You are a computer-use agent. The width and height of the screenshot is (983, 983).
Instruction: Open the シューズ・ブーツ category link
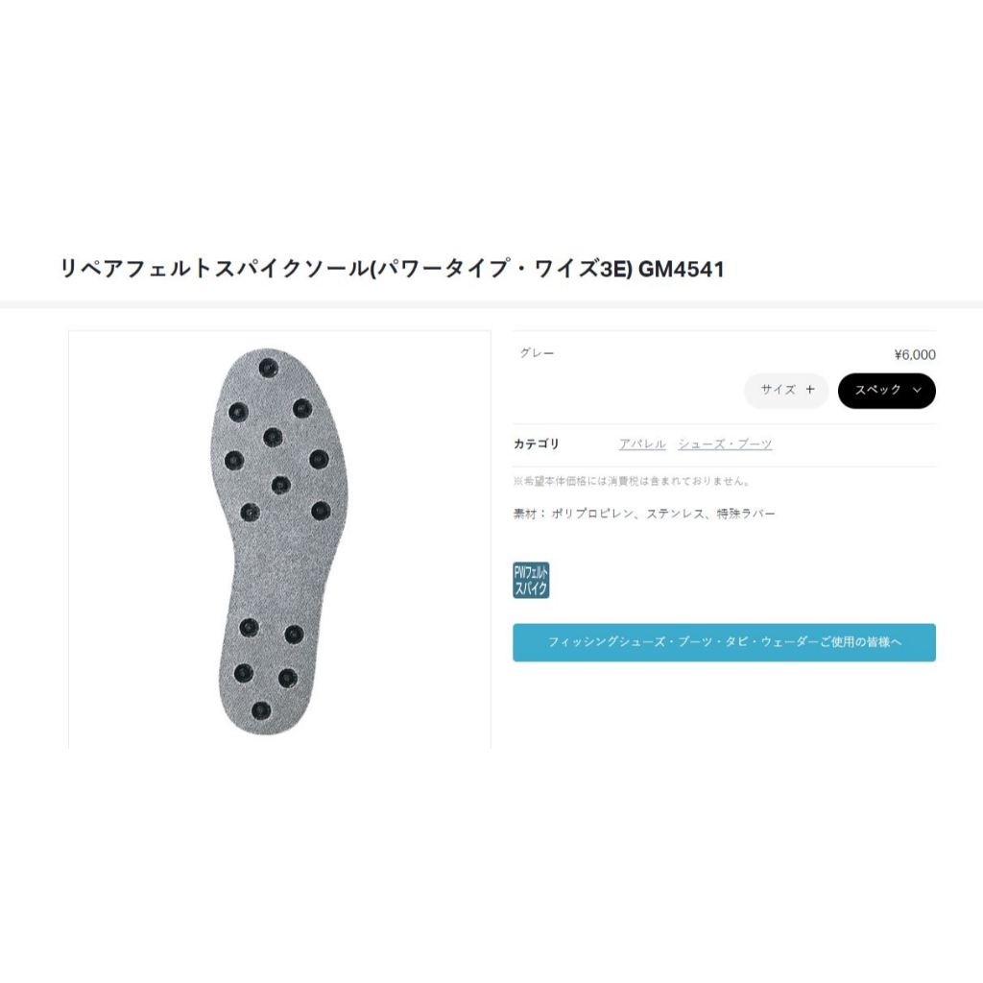(725, 444)
